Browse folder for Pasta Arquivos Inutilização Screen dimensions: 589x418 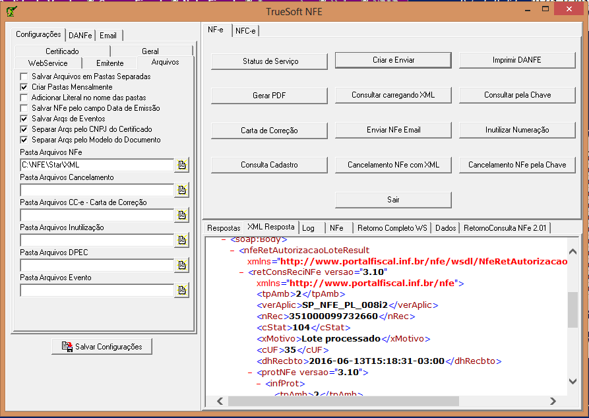point(182,240)
